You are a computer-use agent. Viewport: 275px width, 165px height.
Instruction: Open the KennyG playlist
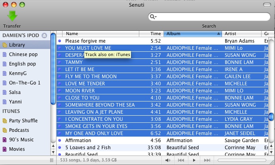point(18,73)
